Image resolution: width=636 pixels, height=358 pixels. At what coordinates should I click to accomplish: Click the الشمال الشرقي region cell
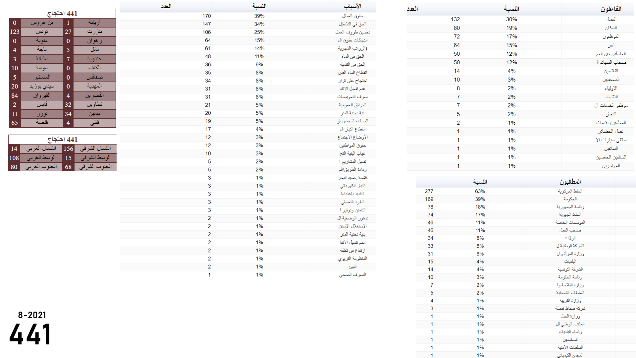point(95,149)
